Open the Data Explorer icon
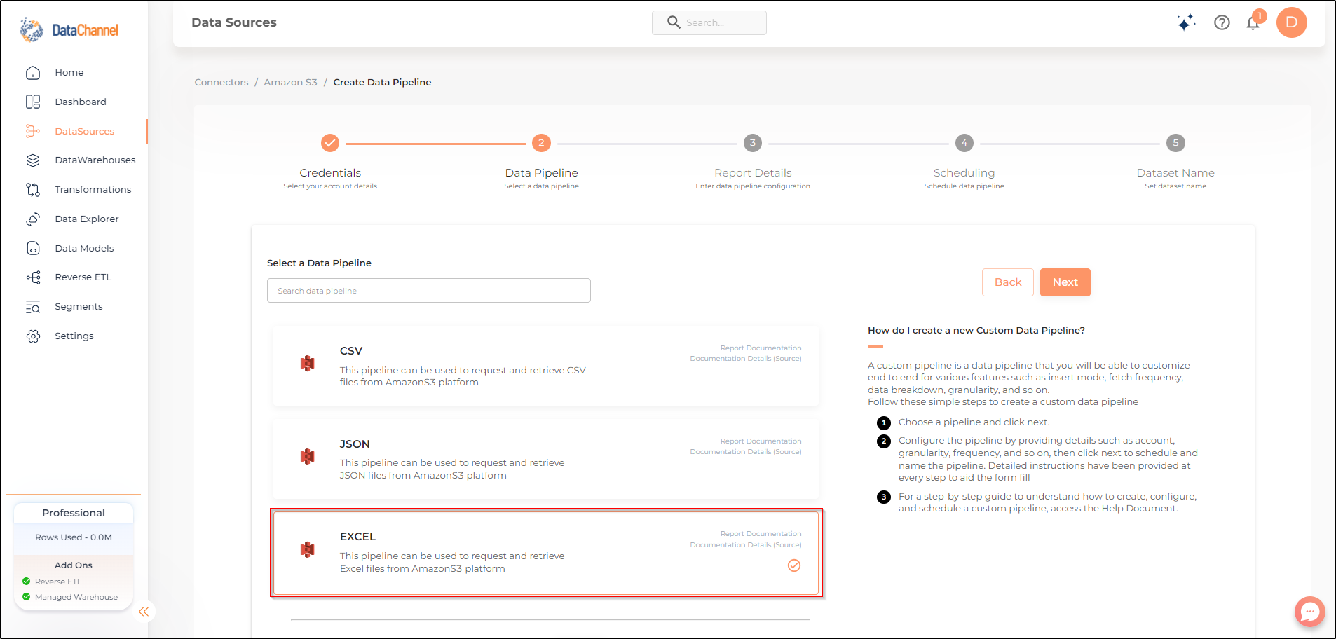 (33, 219)
